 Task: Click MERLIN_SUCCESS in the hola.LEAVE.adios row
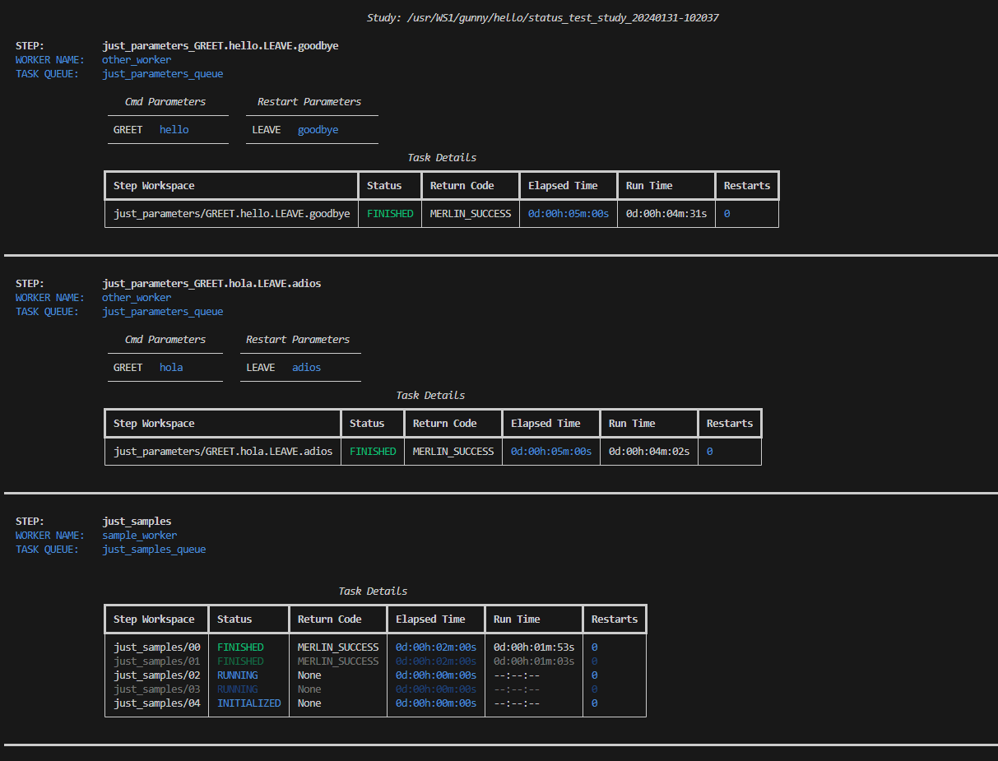(453, 452)
